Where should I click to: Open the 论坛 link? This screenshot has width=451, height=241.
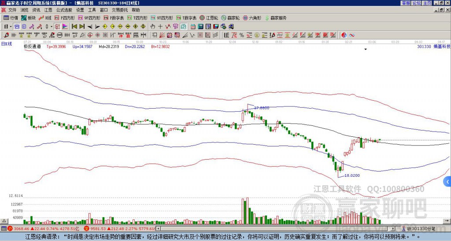pyautogui.click(x=417, y=3)
